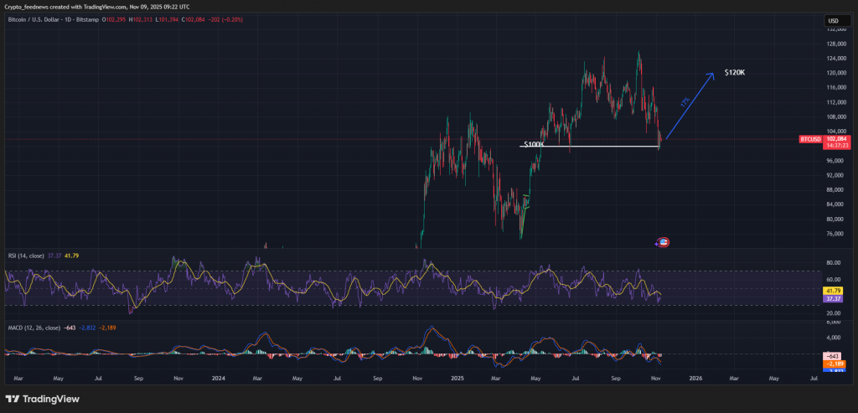
Task: Click the TradingView logo icon
Action: (13, 399)
